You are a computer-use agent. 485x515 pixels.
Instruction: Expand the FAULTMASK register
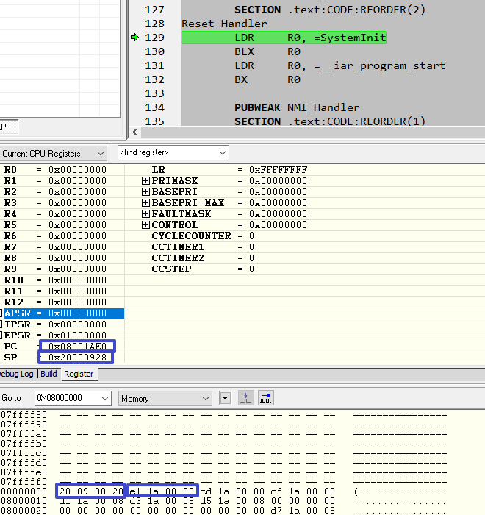(x=145, y=214)
